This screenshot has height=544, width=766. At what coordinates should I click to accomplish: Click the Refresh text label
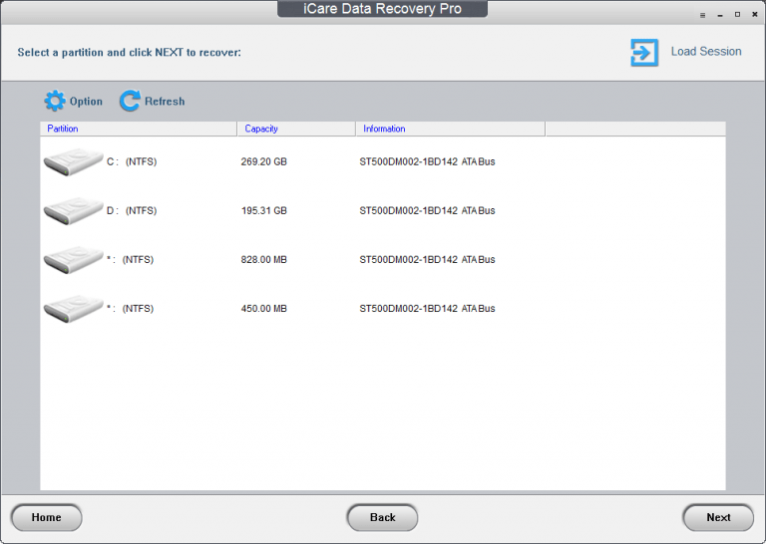(165, 102)
